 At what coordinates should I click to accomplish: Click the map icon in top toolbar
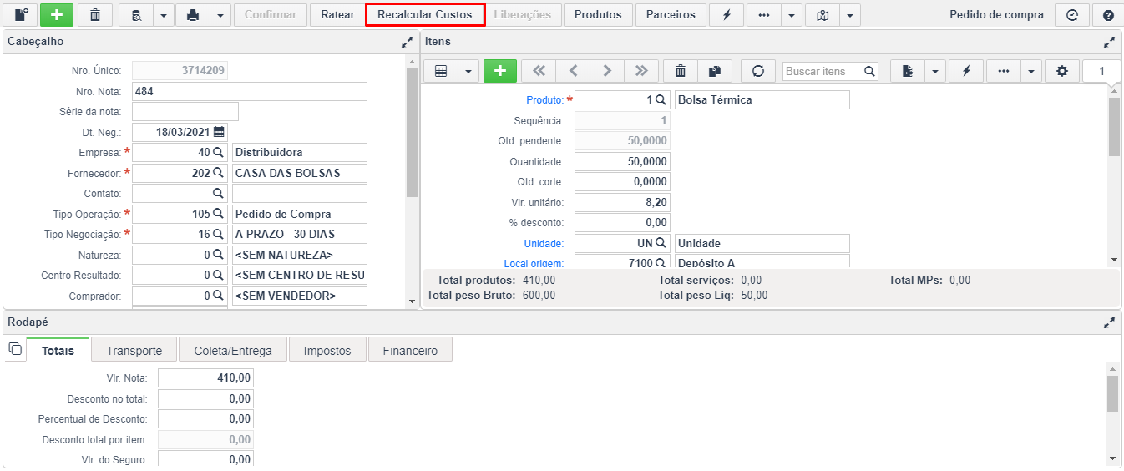[x=823, y=15]
